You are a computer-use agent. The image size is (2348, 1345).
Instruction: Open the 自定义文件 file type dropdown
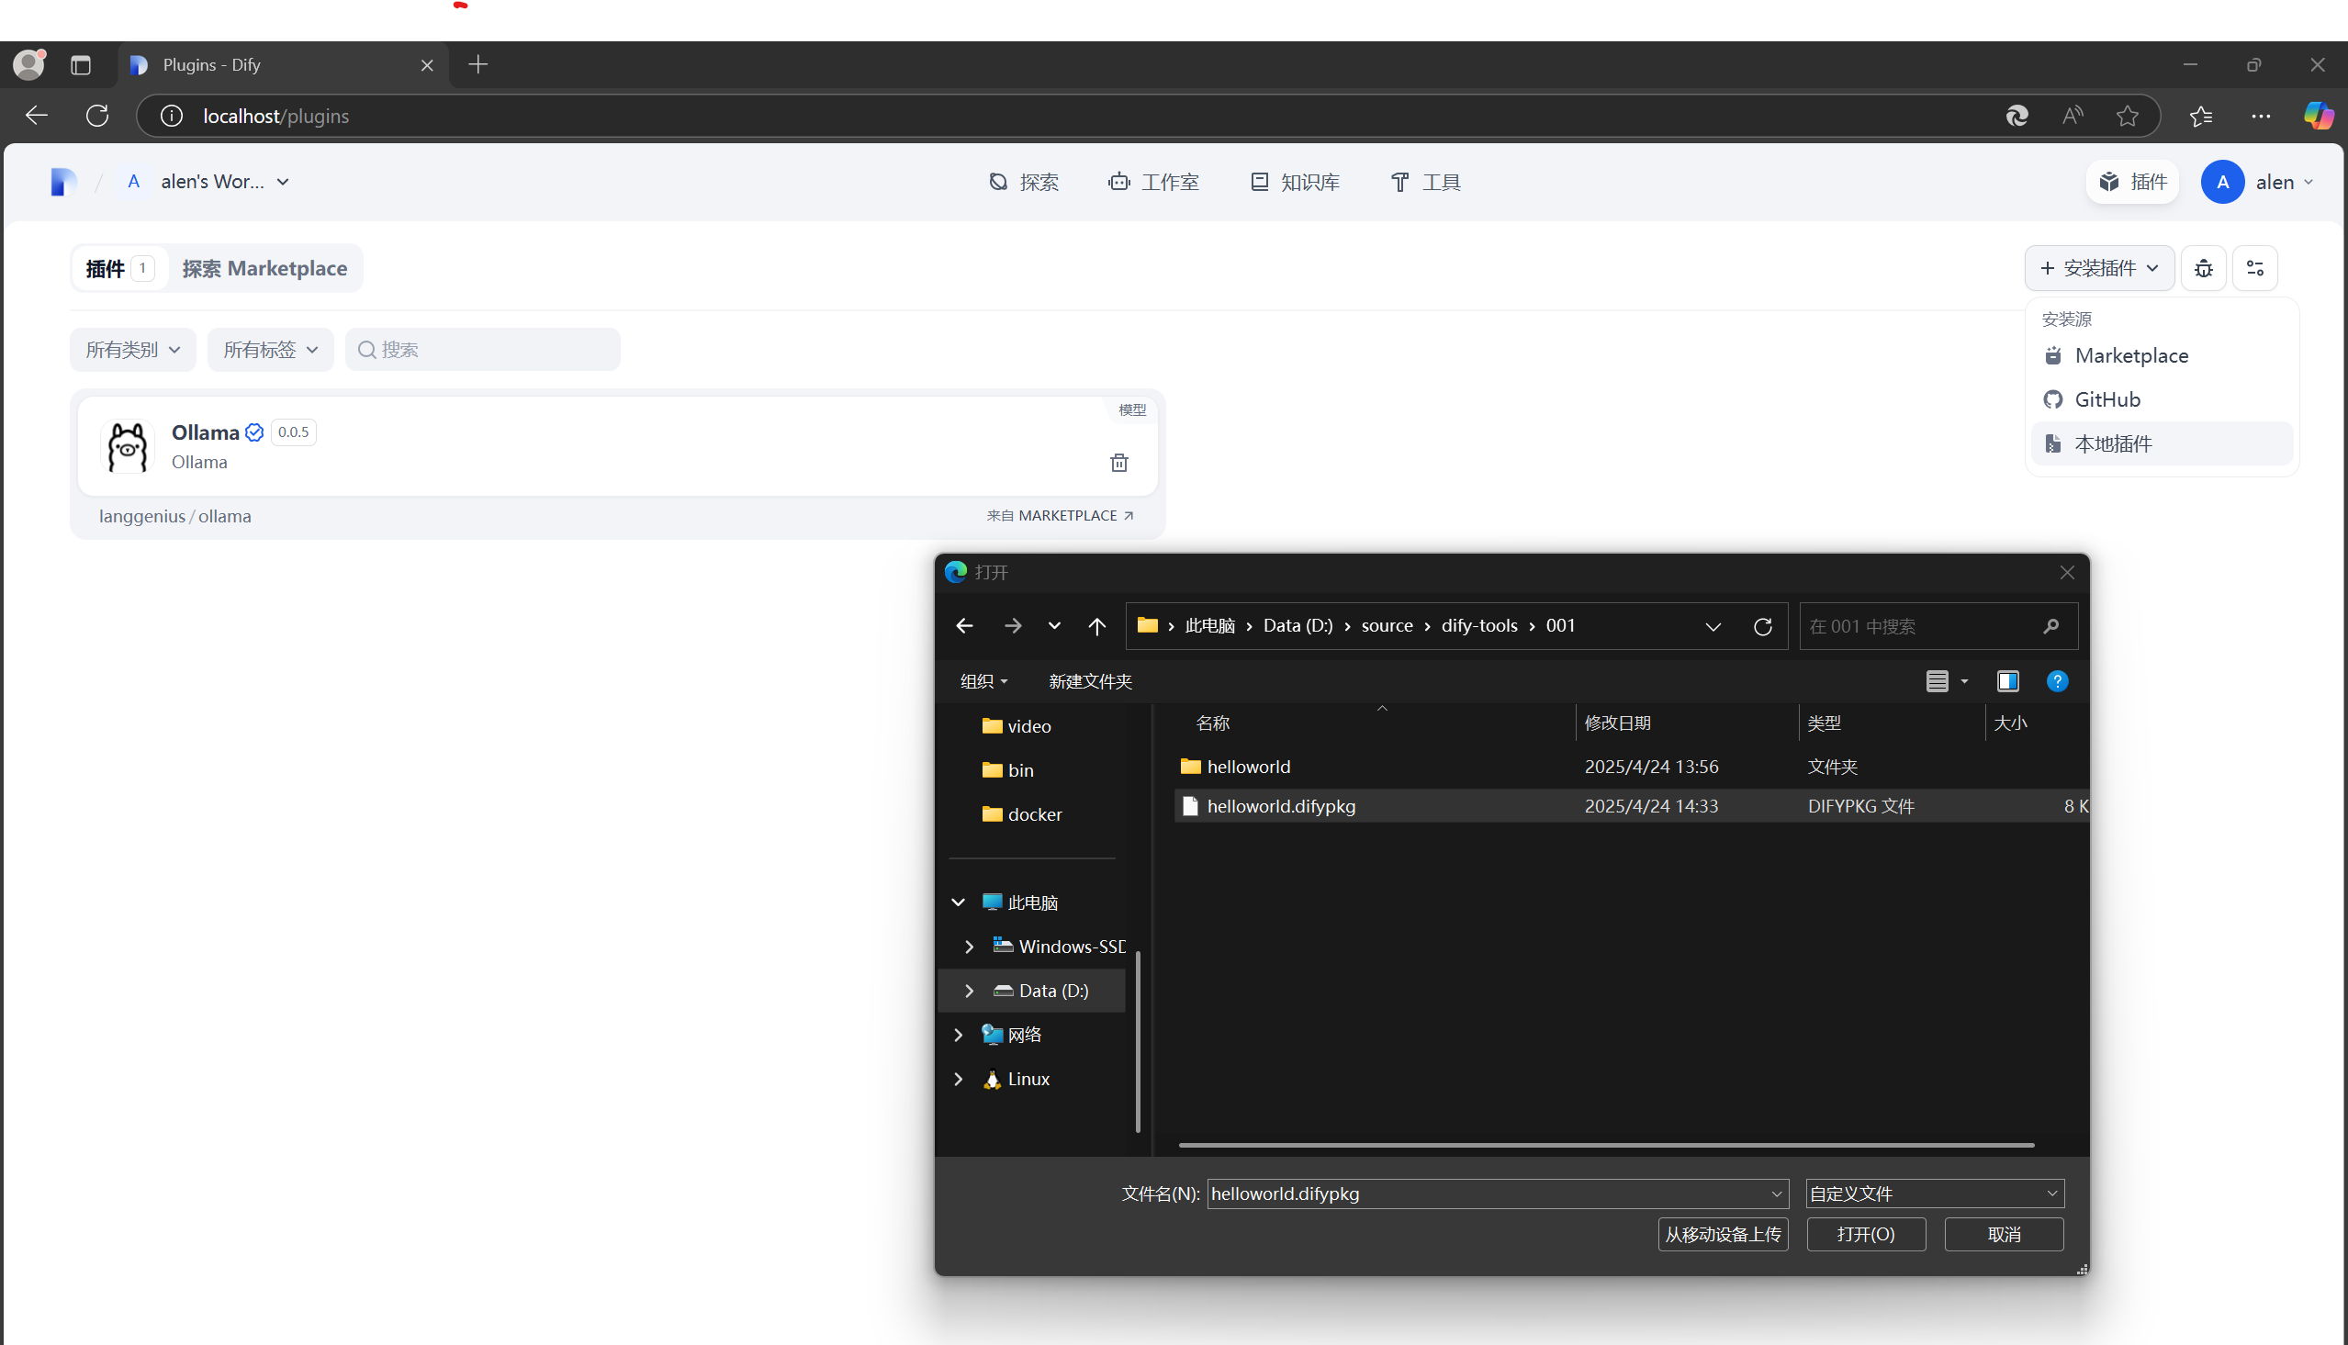click(1934, 1194)
